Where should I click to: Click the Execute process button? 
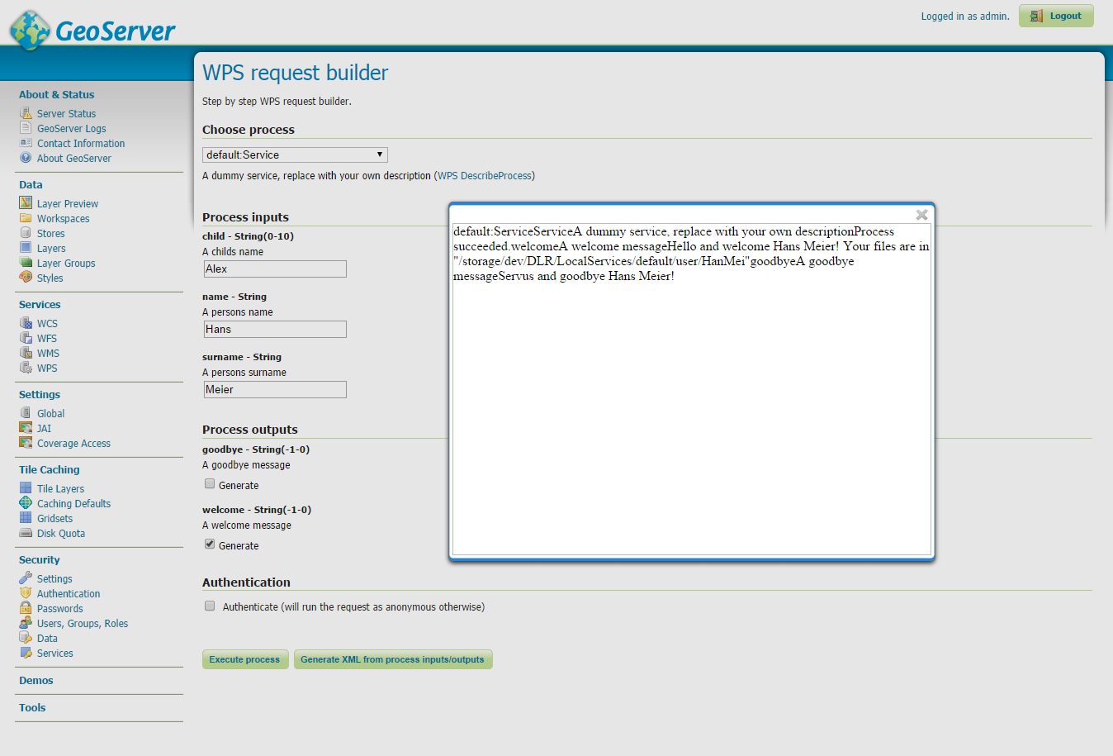coord(245,659)
